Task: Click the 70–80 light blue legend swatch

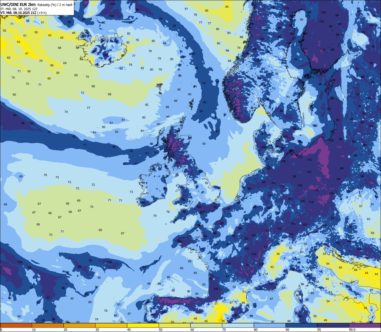Action: 238,325
